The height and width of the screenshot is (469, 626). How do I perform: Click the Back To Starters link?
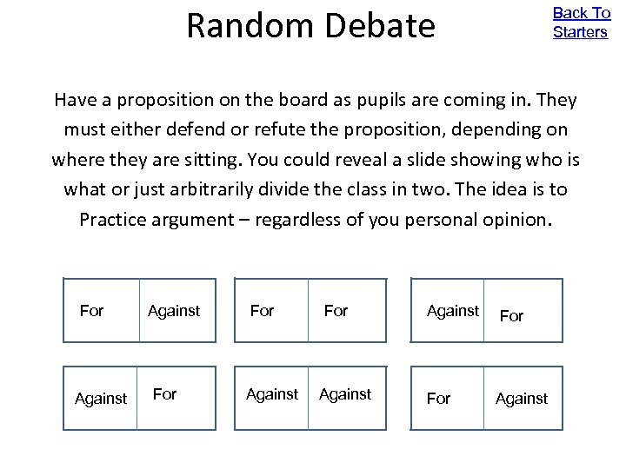pos(581,23)
